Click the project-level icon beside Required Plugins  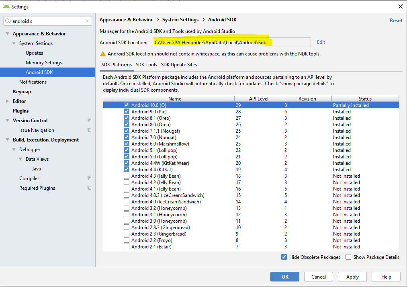[89, 188]
